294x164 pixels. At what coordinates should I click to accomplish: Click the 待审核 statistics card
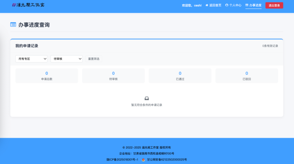tap(113, 76)
